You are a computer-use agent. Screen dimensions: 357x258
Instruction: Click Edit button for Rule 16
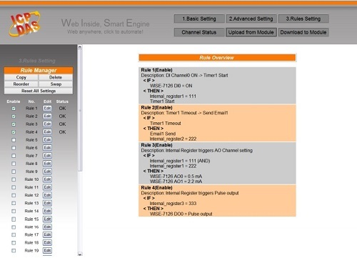47,227
